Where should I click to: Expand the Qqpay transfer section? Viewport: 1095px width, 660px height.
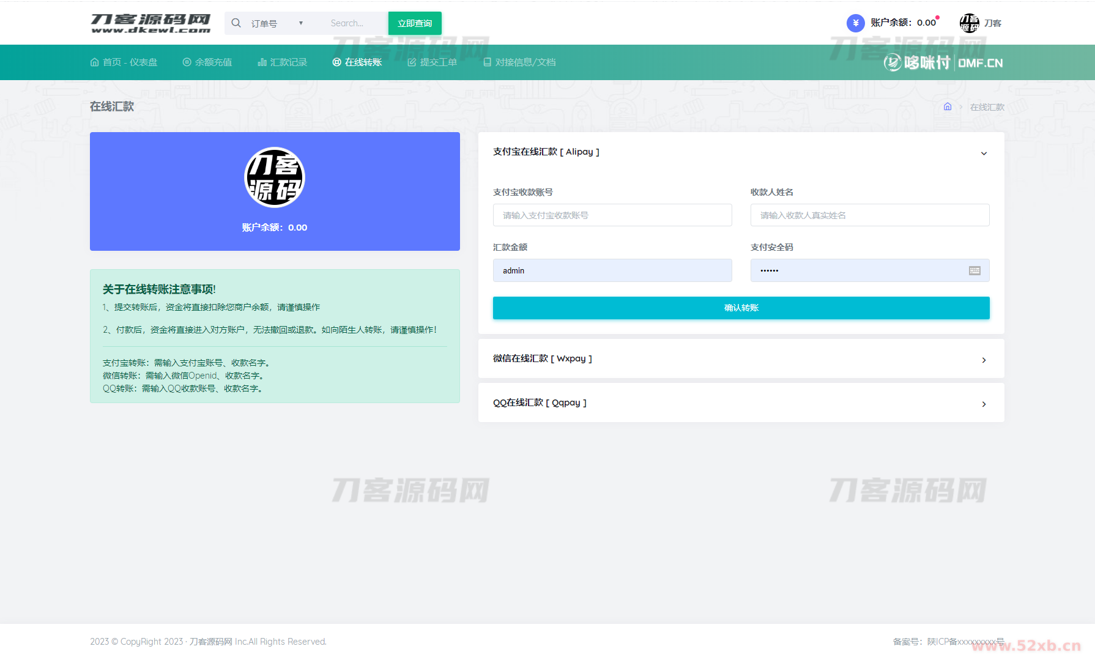point(984,404)
